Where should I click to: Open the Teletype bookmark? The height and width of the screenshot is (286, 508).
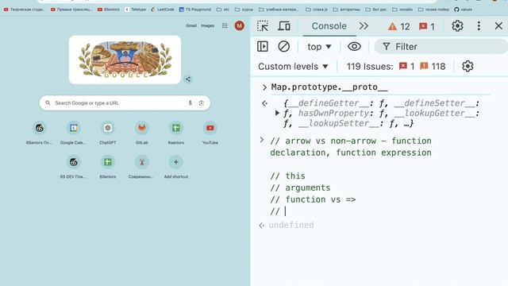point(136,10)
